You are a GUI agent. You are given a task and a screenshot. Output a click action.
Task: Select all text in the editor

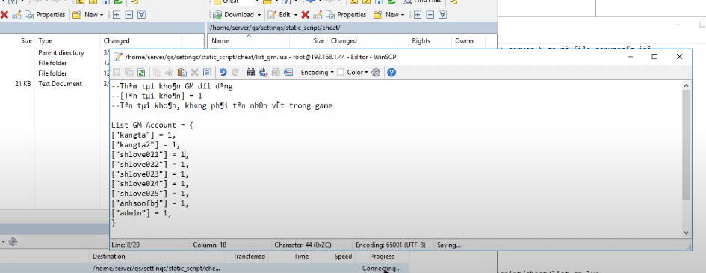coord(207,72)
